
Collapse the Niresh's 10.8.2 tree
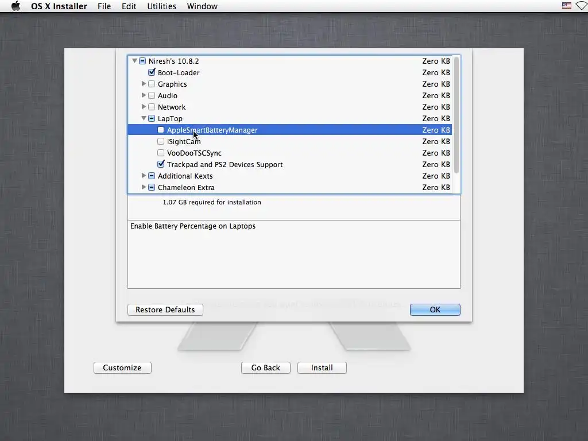point(134,60)
